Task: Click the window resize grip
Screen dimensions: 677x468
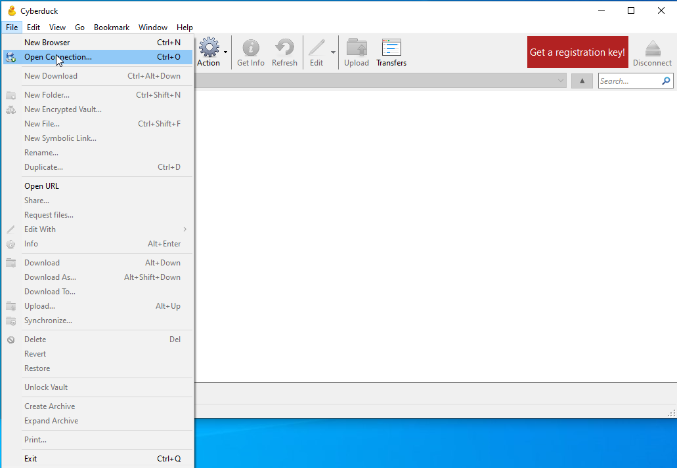Action: point(672,413)
